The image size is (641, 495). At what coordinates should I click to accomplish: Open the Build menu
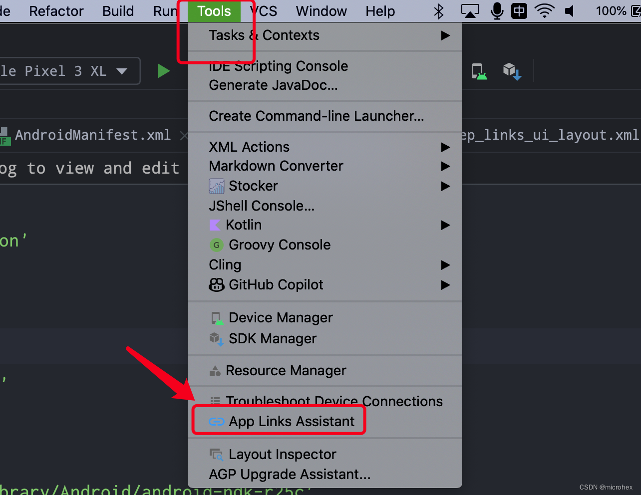(118, 11)
